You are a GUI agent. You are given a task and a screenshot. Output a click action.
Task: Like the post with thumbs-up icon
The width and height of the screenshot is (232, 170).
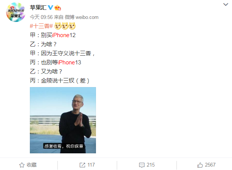pyautogui.click(x=200, y=165)
